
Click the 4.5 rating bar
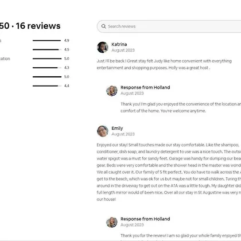tap(47, 49)
